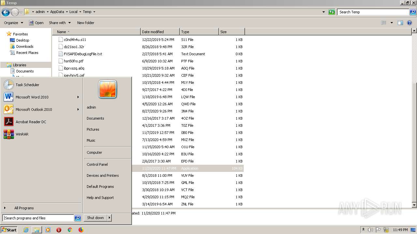Open Desktop in Favorites
Image resolution: width=417 pixels, height=234 pixels.
coord(22,40)
